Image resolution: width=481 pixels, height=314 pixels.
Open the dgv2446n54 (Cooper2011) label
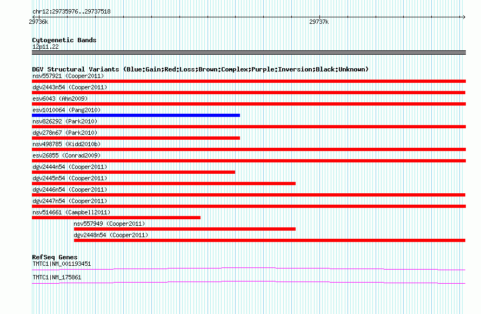pyautogui.click(x=70, y=189)
